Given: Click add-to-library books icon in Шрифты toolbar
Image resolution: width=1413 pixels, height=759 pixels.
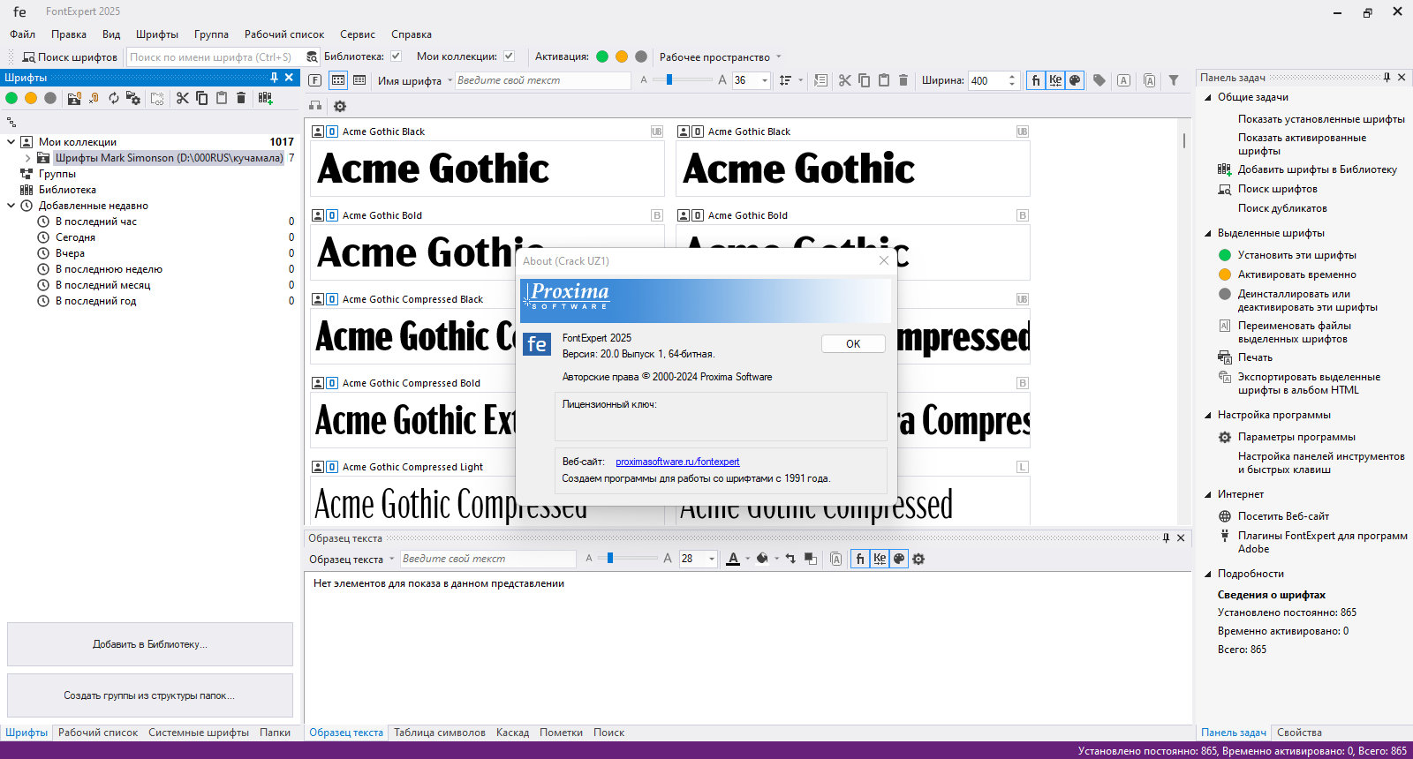Looking at the screenshot, I should pos(265,98).
